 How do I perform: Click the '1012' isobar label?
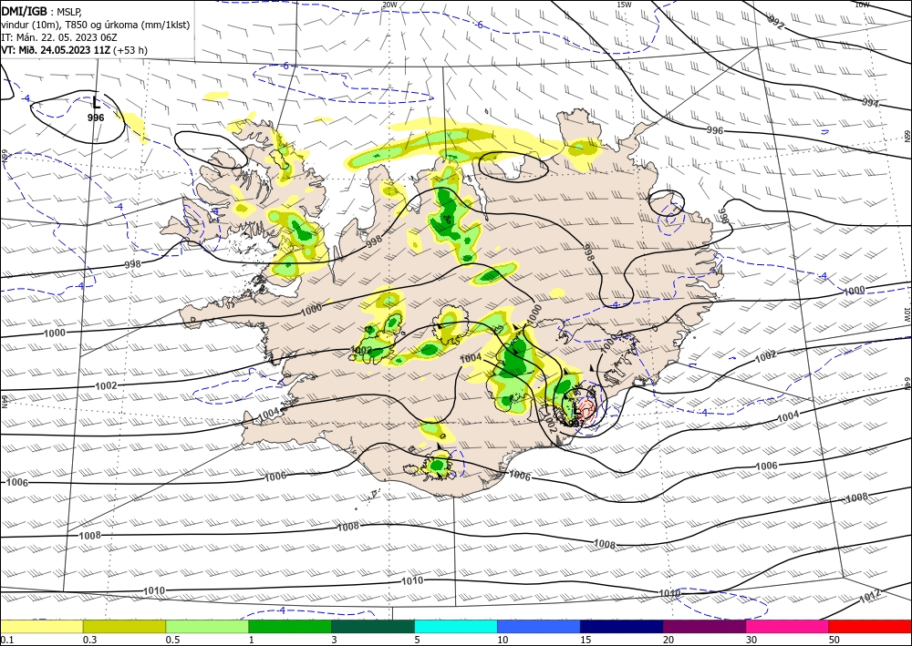pos(871,596)
